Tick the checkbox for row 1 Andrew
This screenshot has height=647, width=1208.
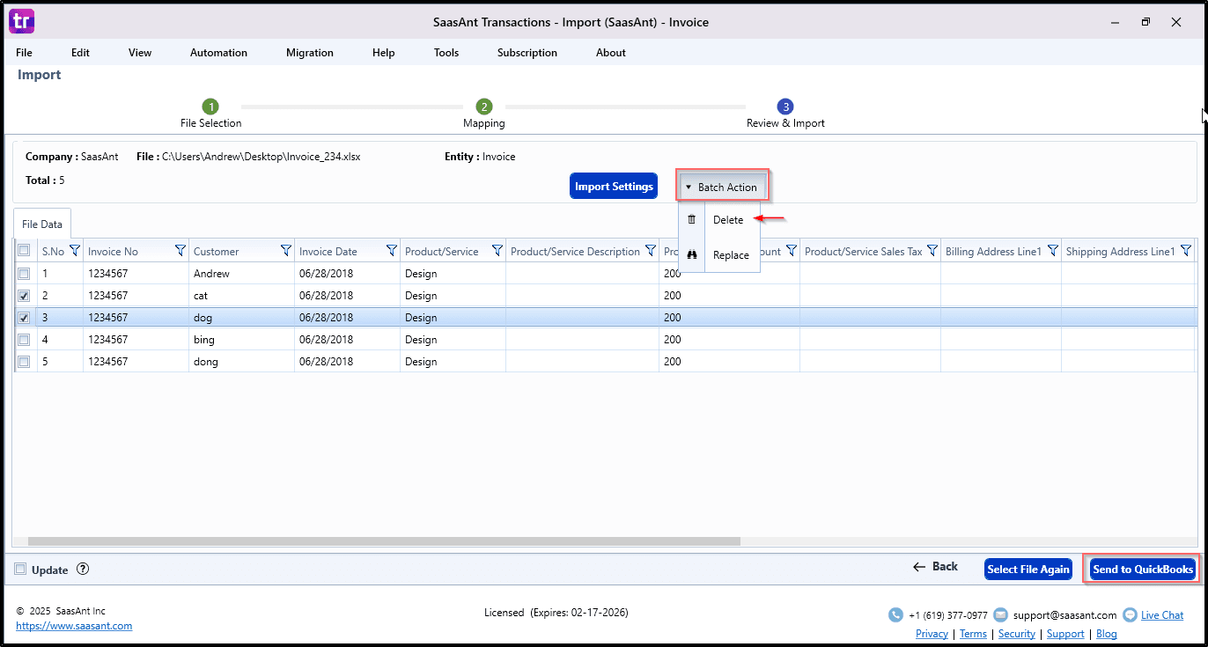24,274
